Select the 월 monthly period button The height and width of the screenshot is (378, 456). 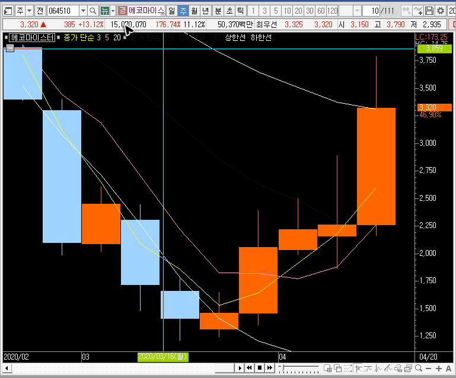pyautogui.click(x=194, y=11)
